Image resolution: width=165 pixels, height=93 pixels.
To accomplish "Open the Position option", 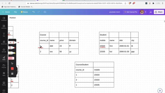I will click(13, 18).
